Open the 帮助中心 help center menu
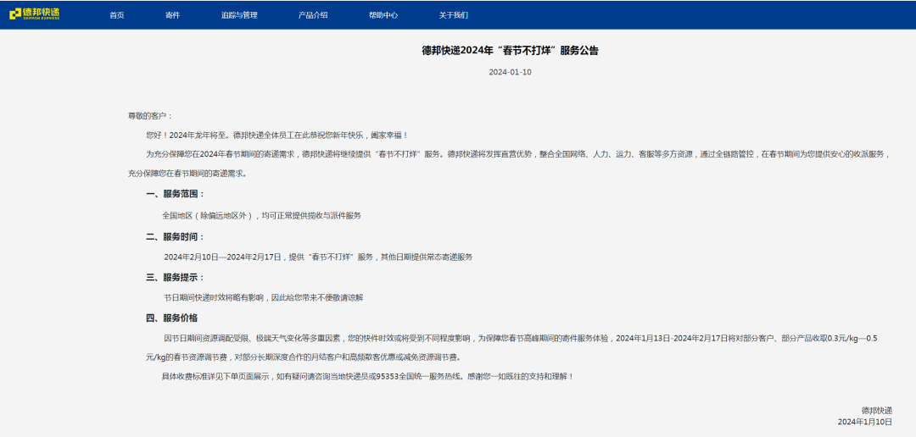Viewport: 916px width, 437px height. coord(383,15)
